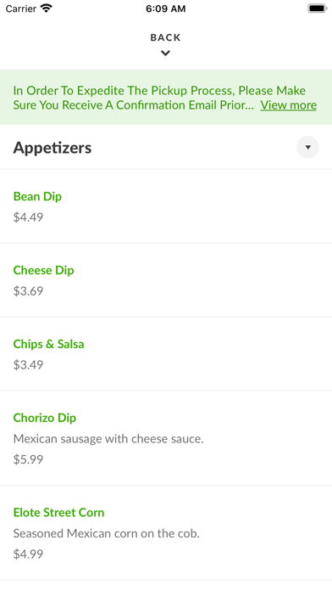Pick the Elote Street Corn item
Image resolution: width=332 pixels, height=591 pixels.
pyautogui.click(x=166, y=532)
